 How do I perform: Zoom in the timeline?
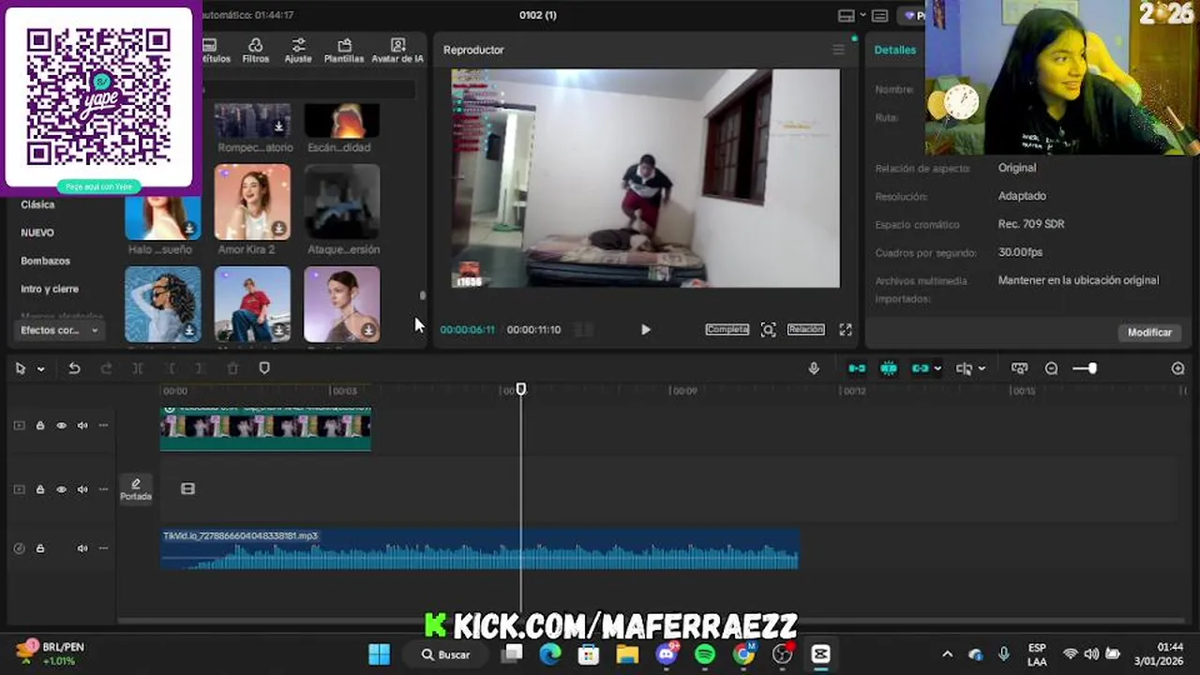1177,368
